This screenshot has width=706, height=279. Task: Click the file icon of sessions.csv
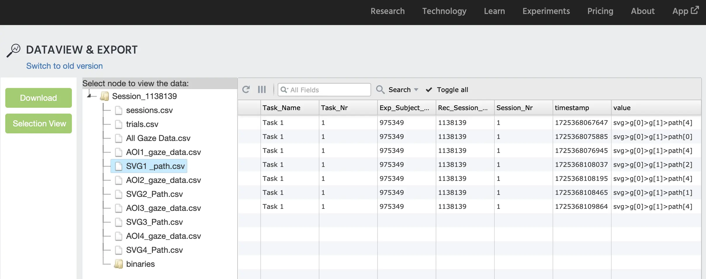pos(118,110)
